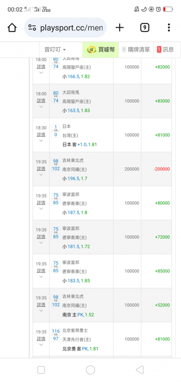This screenshot has height=382, width=181.
Task: Click the 98 vs 102 score box on 小 196.5 row
Action: click(56, 165)
